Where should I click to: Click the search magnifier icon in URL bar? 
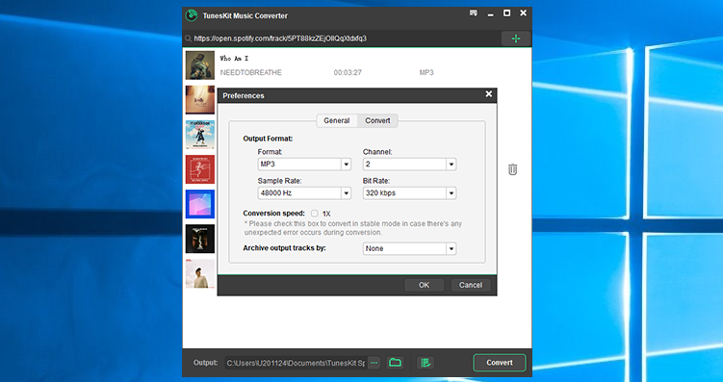click(188, 38)
